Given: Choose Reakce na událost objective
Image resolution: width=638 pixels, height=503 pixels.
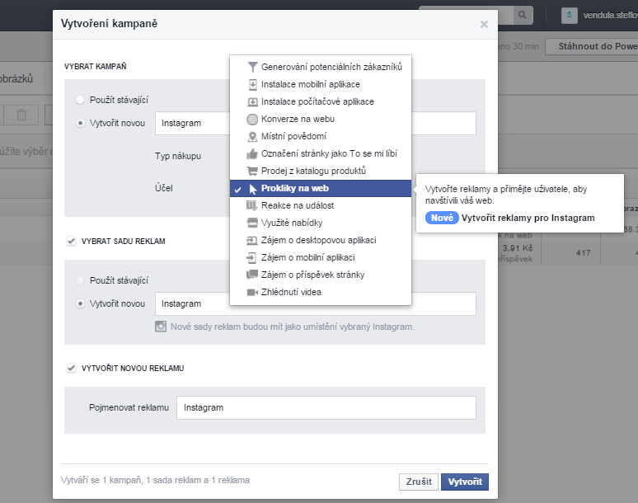Looking at the screenshot, I should 321,205.
